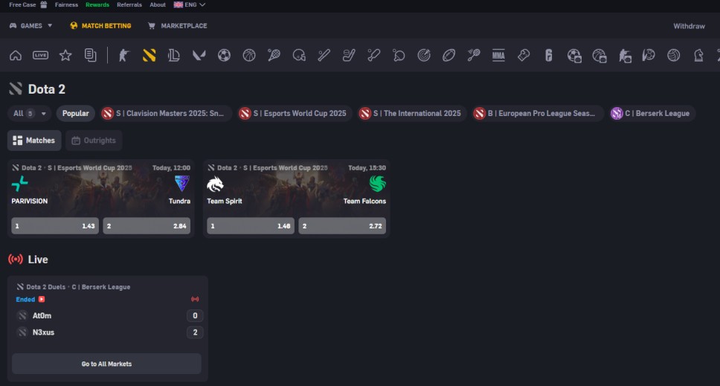
Task: Filter by S | The International 2025 chip
Action: point(411,113)
